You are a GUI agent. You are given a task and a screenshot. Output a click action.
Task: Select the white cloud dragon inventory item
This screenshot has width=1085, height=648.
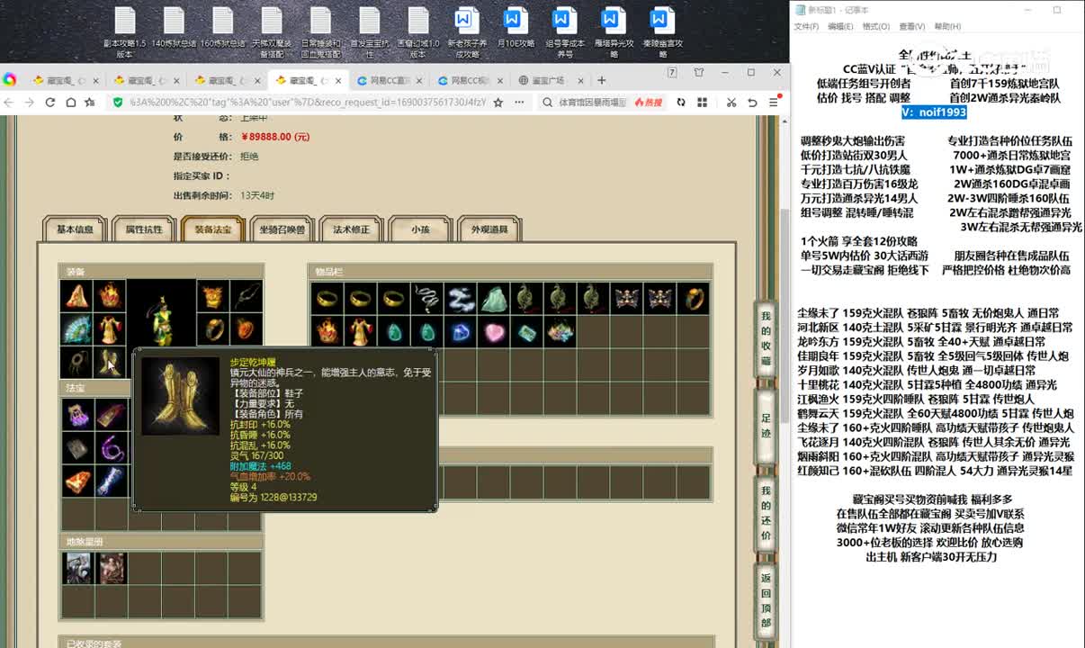(460, 299)
